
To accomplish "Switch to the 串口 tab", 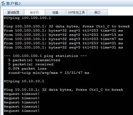I will tap(97, 12).
